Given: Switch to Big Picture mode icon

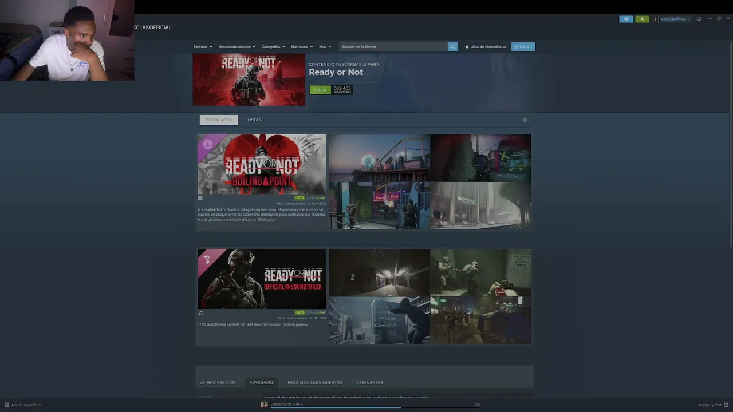Looking at the screenshot, I should coord(699,19).
